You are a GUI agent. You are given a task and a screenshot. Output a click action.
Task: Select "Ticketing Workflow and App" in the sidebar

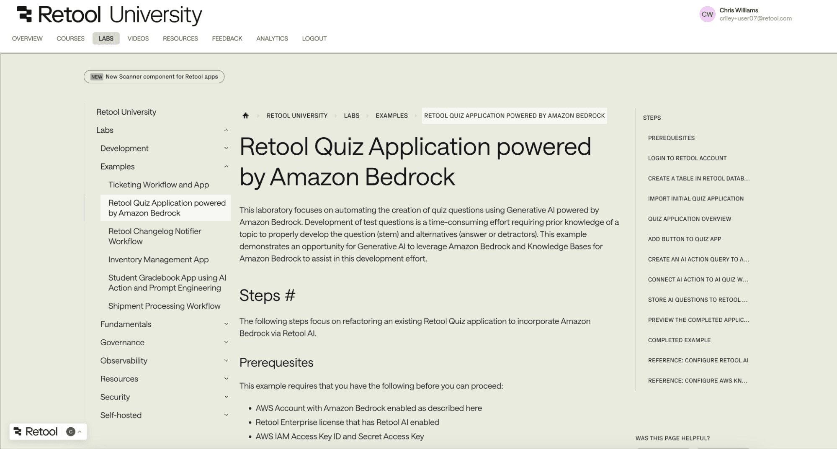[159, 184]
